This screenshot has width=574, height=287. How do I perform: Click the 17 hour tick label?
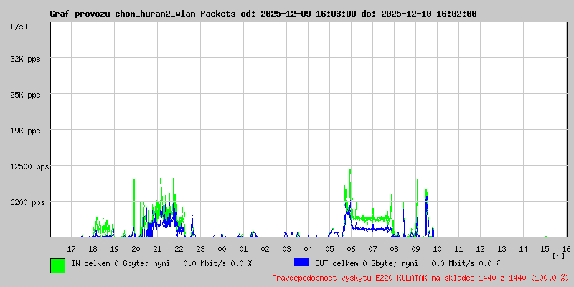point(71,249)
